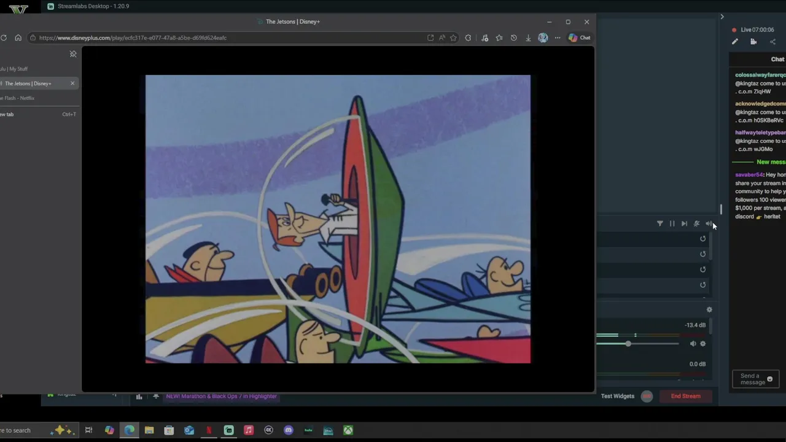Pause the replay list playback

(x=672, y=223)
